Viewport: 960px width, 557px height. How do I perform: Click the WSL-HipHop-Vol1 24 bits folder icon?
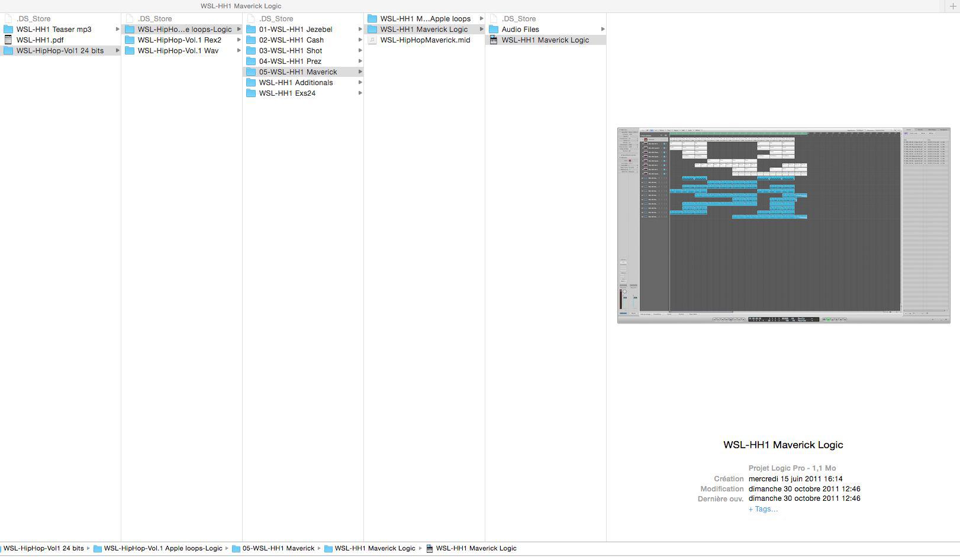(8, 50)
